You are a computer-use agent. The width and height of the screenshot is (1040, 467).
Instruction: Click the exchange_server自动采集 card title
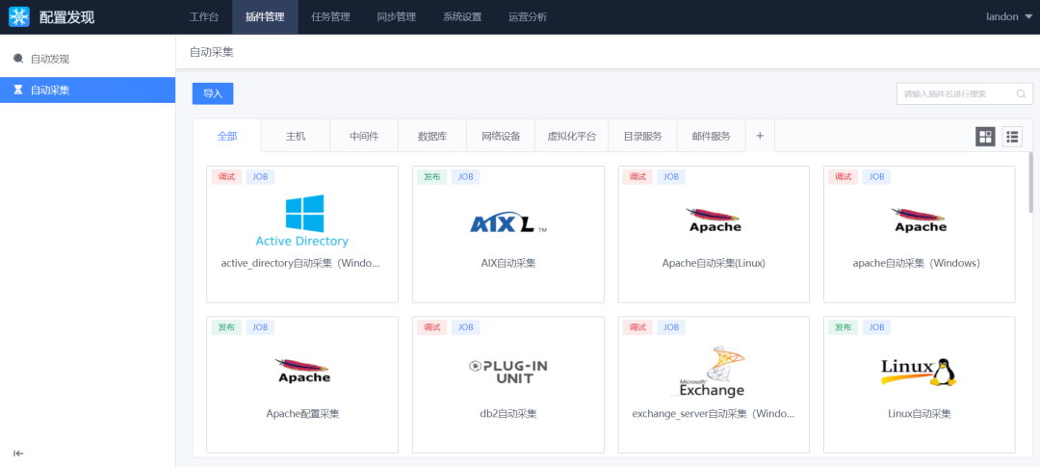click(x=714, y=414)
